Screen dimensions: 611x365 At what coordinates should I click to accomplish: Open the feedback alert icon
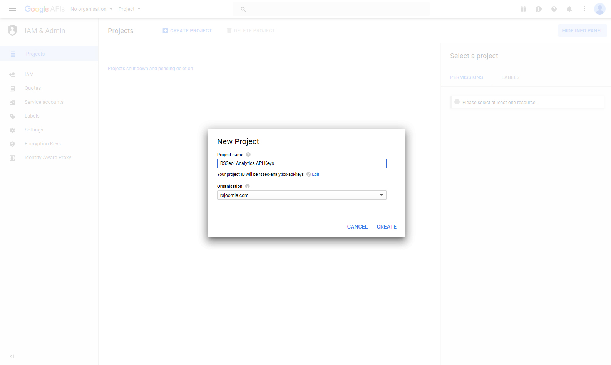(539, 9)
